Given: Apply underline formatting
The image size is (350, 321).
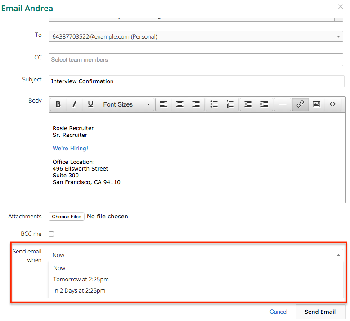Looking at the screenshot, I should tap(90, 104).
